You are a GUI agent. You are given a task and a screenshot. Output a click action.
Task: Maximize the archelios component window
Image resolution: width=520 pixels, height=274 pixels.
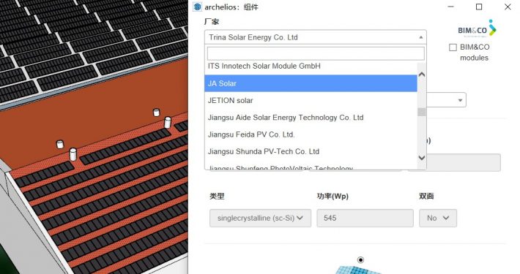(x=479, y=7)
